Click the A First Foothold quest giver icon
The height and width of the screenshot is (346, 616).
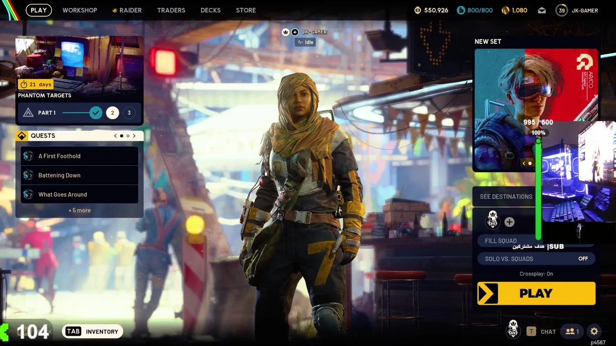[28, 156]
